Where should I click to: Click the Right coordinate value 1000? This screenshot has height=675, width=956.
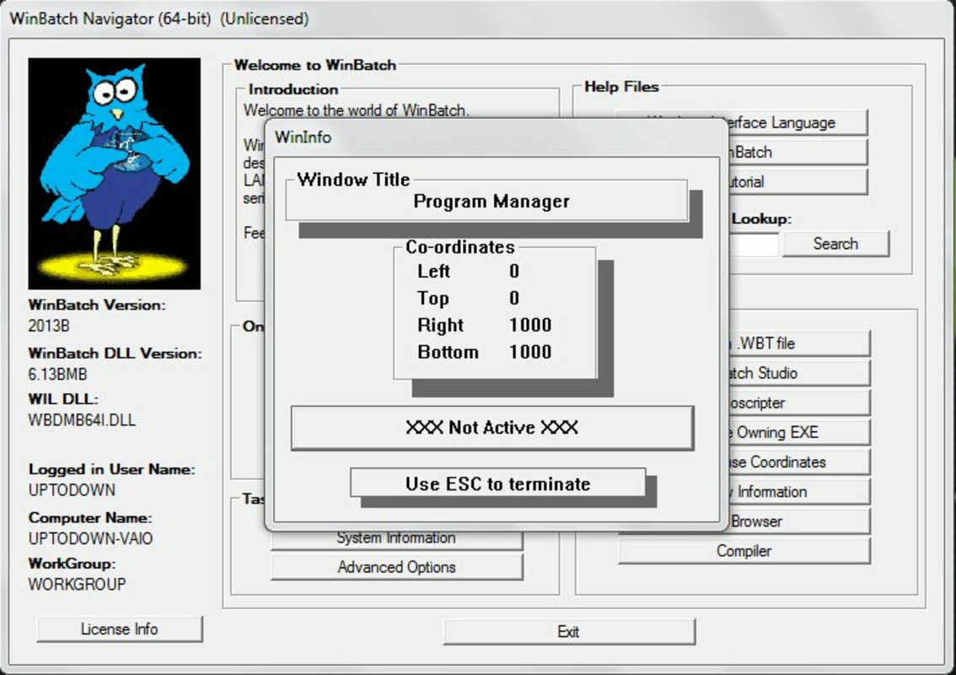pyautogui.click(x=530, y=325)
